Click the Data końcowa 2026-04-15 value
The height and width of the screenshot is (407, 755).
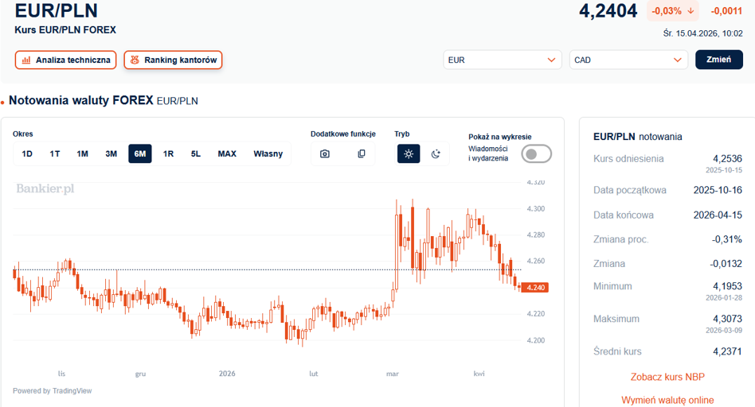point(718,215)
